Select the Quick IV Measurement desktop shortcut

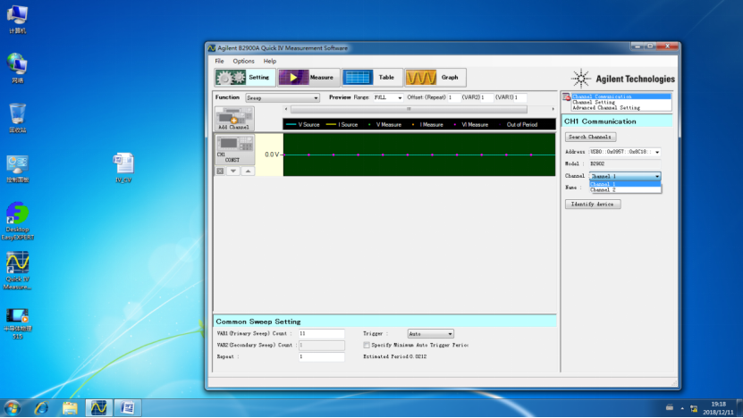(x=18, y=271)
